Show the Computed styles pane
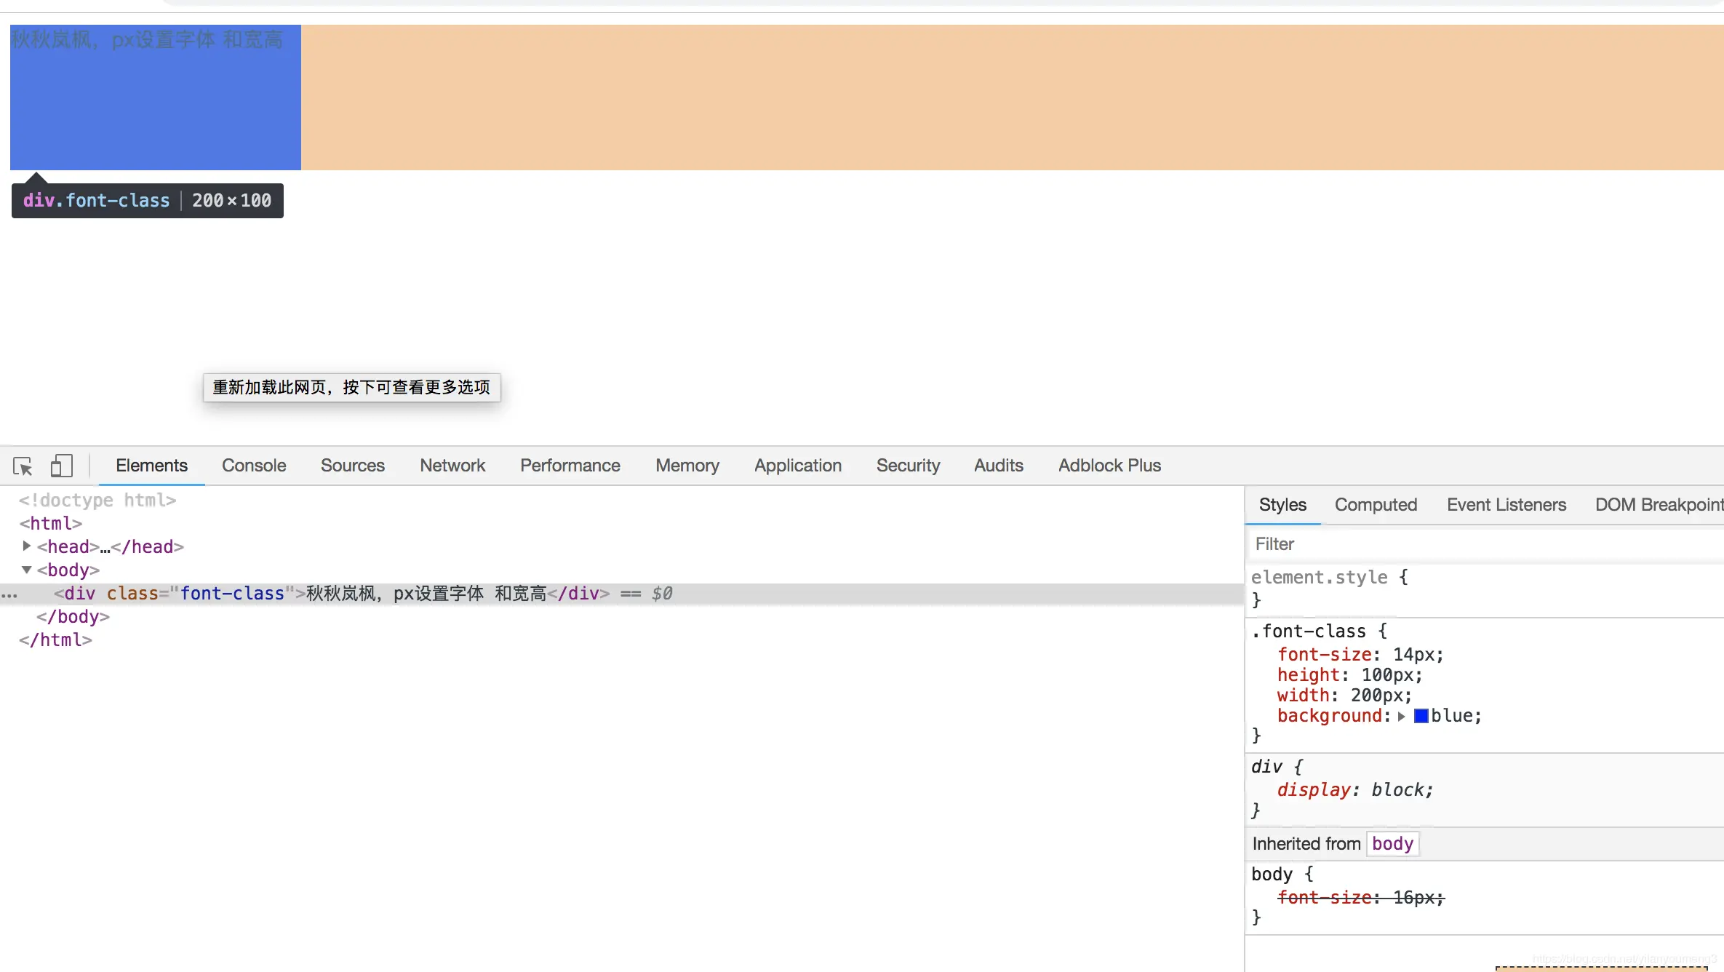 (x=1375, y=505)
